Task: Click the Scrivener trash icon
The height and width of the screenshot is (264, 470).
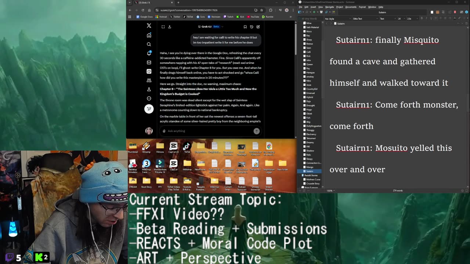Action: pyautogui.click(x=321, y=12)
